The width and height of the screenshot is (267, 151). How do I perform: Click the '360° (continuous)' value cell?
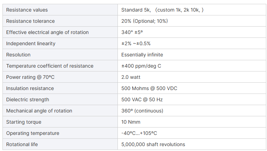pyautogui.click(x=192, y=111)
